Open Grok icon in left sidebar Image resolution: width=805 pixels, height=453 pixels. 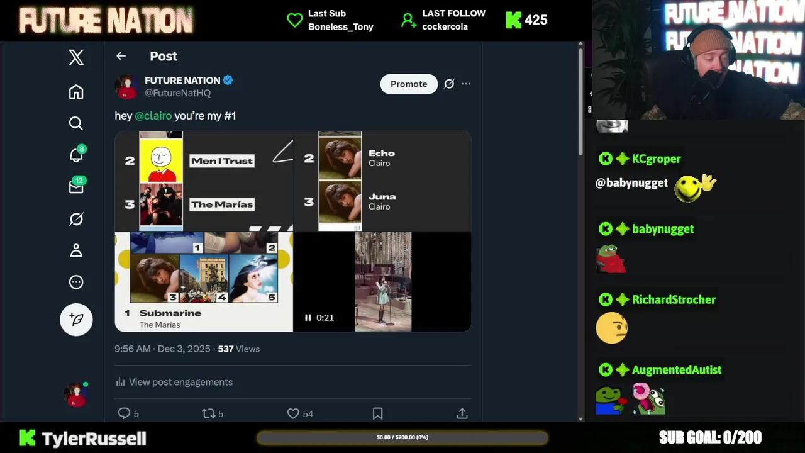76,219
